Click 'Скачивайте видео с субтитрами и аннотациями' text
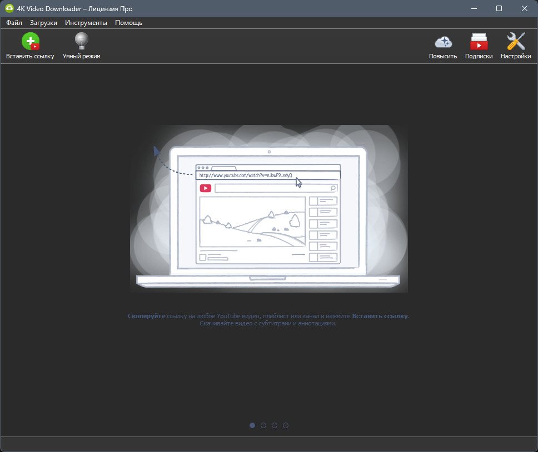538x452 pixels. coord(268,323)
